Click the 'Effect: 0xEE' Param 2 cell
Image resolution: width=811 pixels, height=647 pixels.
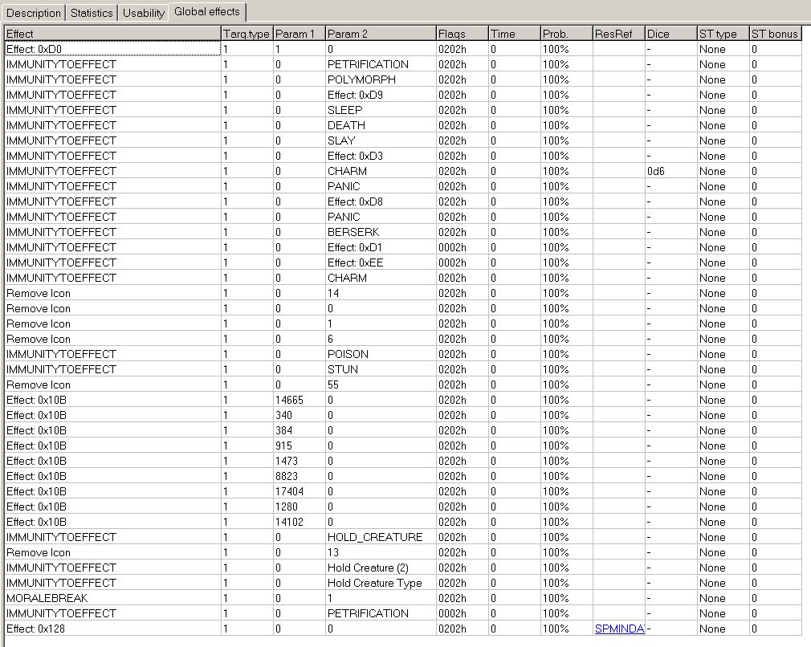[x=381, y=262]
